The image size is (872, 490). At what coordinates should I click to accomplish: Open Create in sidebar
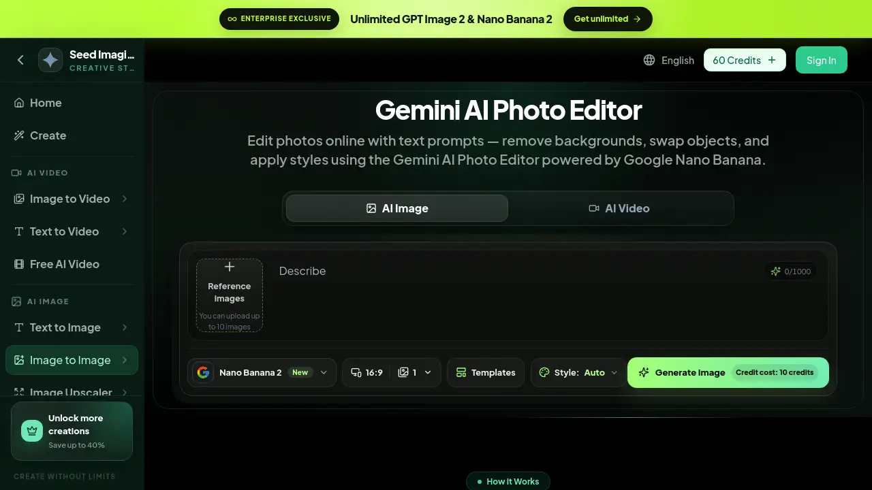tap(72, 135)
